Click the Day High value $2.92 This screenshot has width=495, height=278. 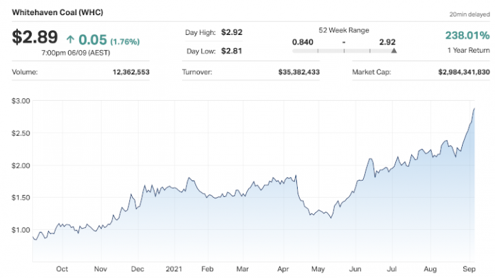(x=232, y=32)
